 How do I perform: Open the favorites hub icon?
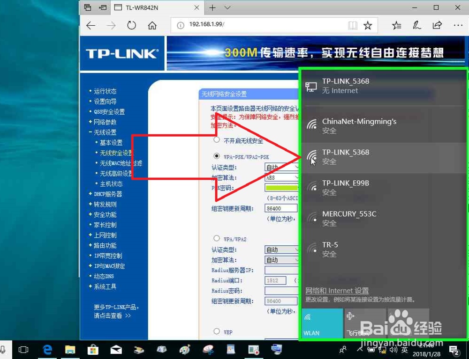397,26
